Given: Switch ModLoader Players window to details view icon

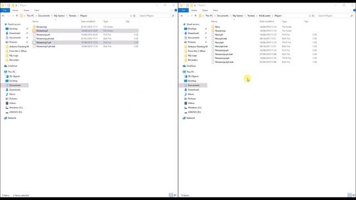Looking at the screenshot, I should pos(350,195).
